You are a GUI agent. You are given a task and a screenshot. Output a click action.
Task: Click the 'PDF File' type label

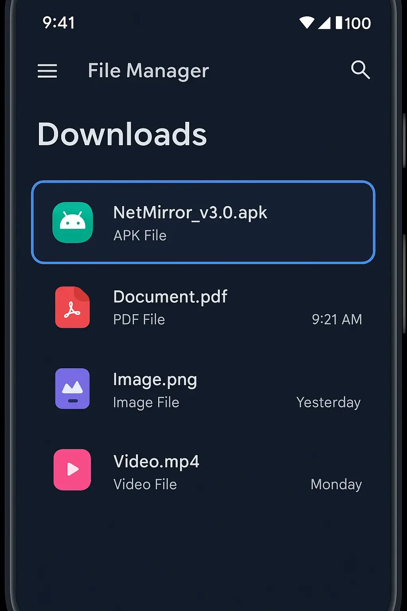point(139,319)
